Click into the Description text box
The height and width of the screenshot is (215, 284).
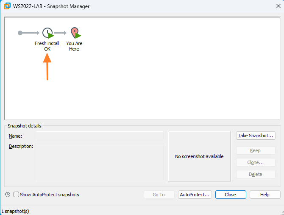pyautogui.click(x=99, y=162)
